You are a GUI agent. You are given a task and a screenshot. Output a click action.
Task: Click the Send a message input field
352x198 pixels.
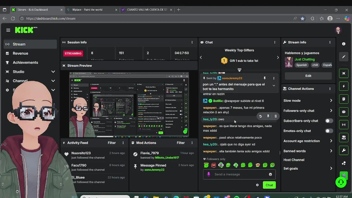[x=239, y=174]
